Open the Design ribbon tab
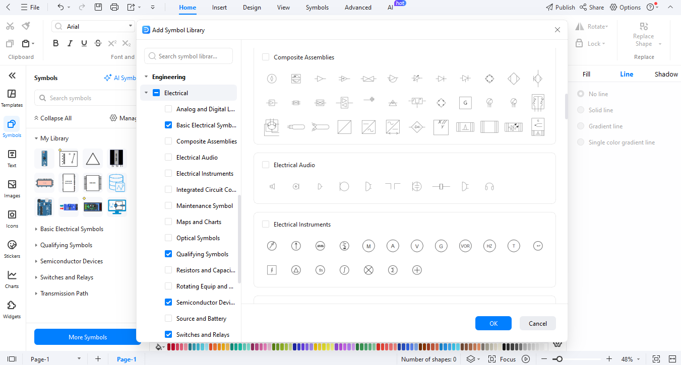Screen dimensions: 681x365 coord(252,8)
